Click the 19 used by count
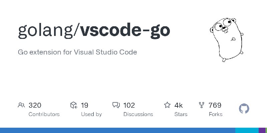The width and height of the screenshot is (267, 133). coord(84,105)
